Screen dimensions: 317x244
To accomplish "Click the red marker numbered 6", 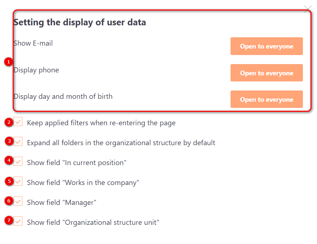I will (9, 200).
